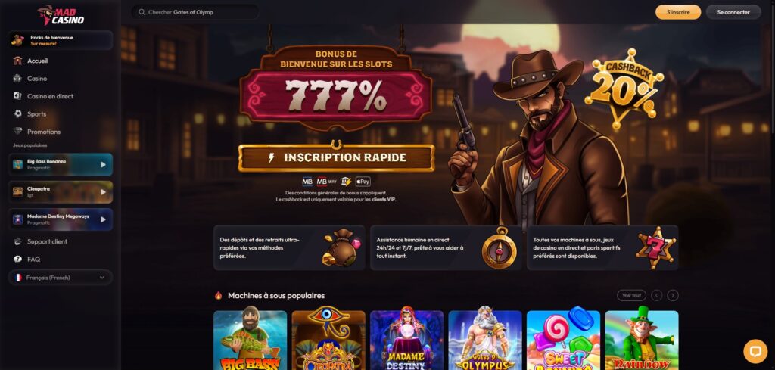Focus the game search field
Image resolution: width=775 pixels, height=370 pixels.
coord(195,12)
